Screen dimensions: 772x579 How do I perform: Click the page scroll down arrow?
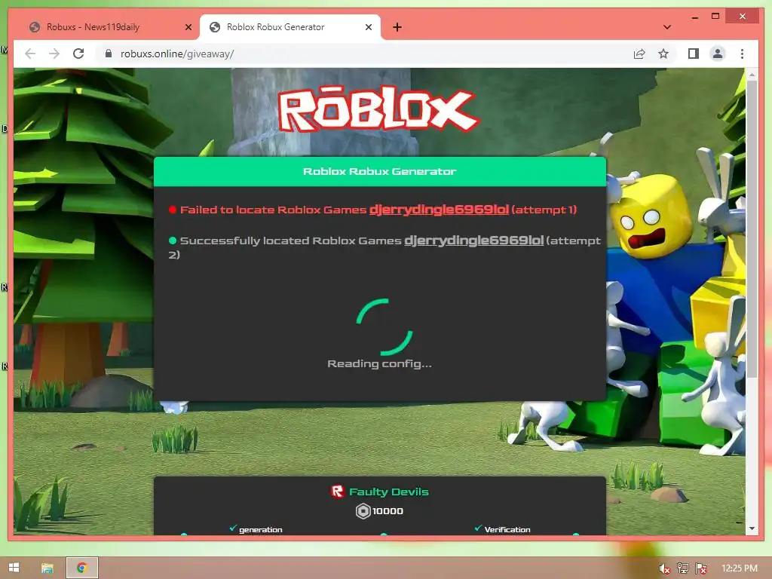tap(752, 528)
